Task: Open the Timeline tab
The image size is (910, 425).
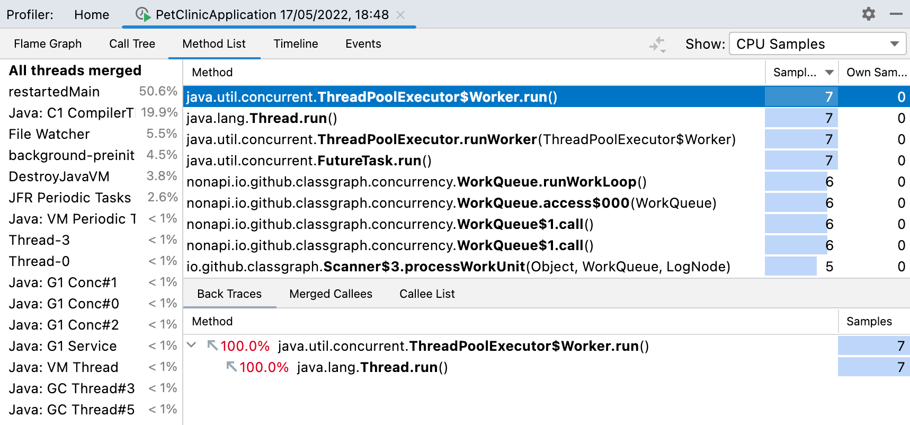Action: click(x=296, y=44)
